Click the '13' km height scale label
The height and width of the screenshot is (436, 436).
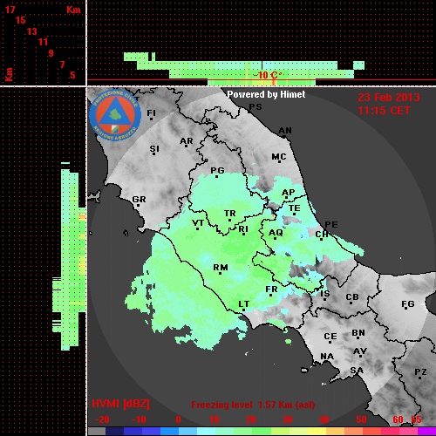[32, 31]
